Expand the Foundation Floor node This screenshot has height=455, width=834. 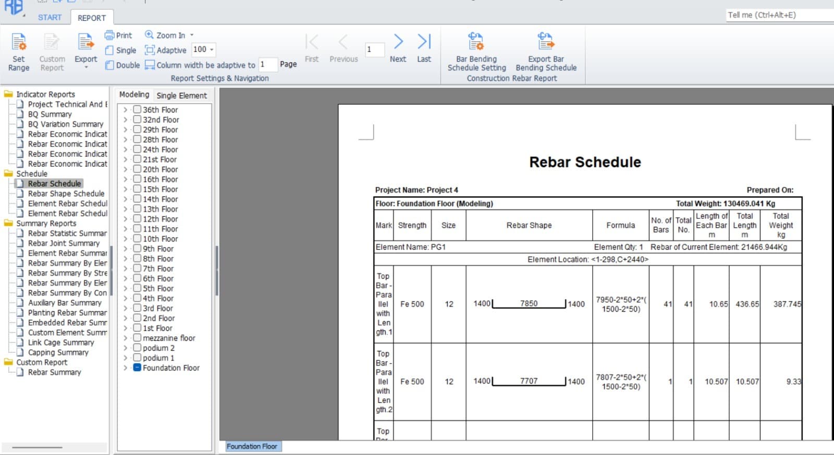pyautogui.click(x=125, y=367)
